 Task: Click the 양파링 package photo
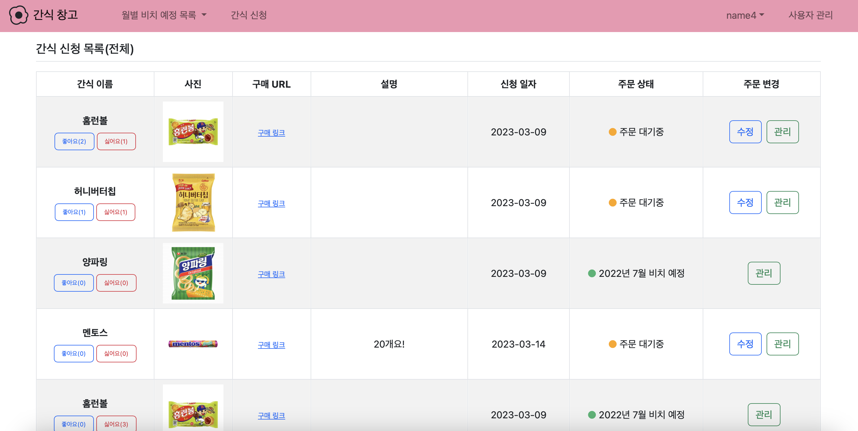pos(193,273)
